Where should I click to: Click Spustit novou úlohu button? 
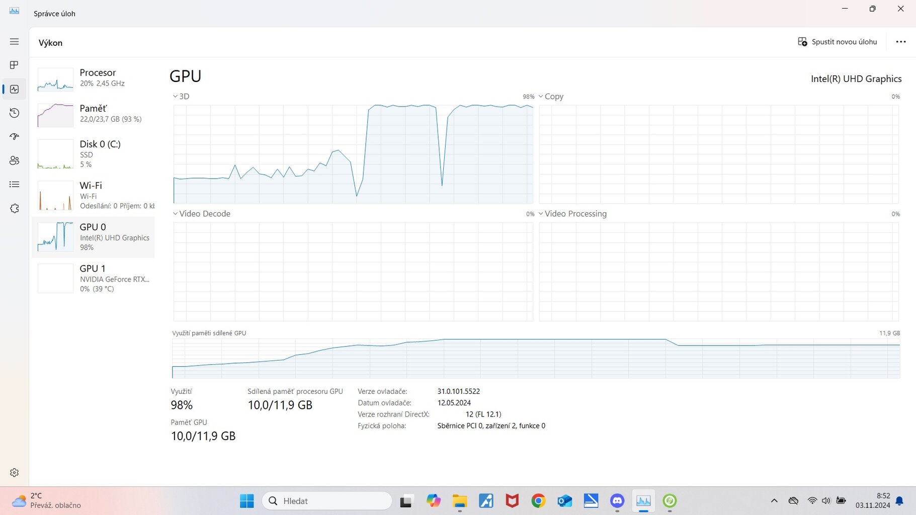click(838, 42)
